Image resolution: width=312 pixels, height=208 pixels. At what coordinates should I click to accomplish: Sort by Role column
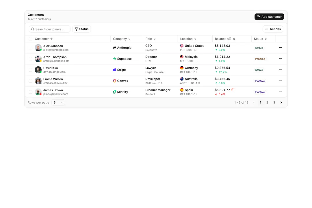click(151, 39)
